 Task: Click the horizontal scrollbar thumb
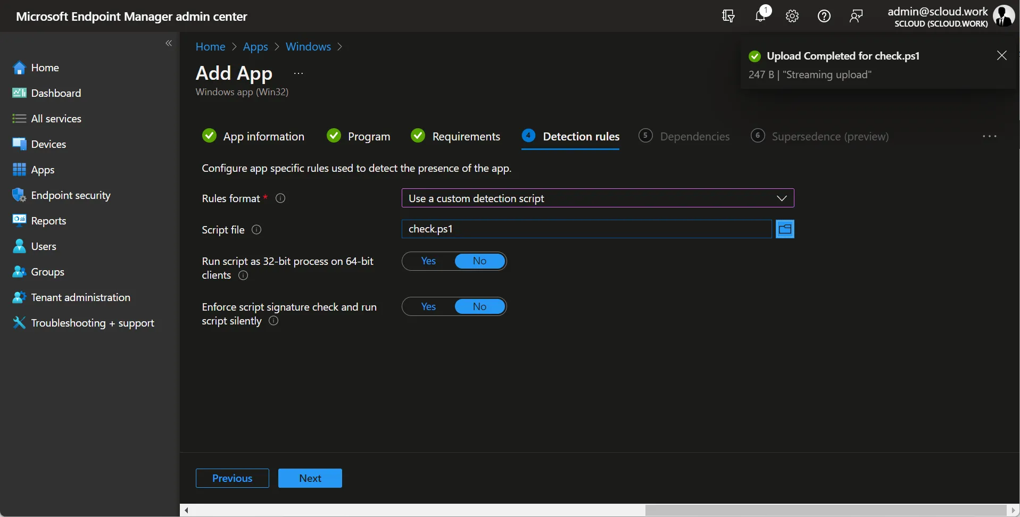coord(825,511)
